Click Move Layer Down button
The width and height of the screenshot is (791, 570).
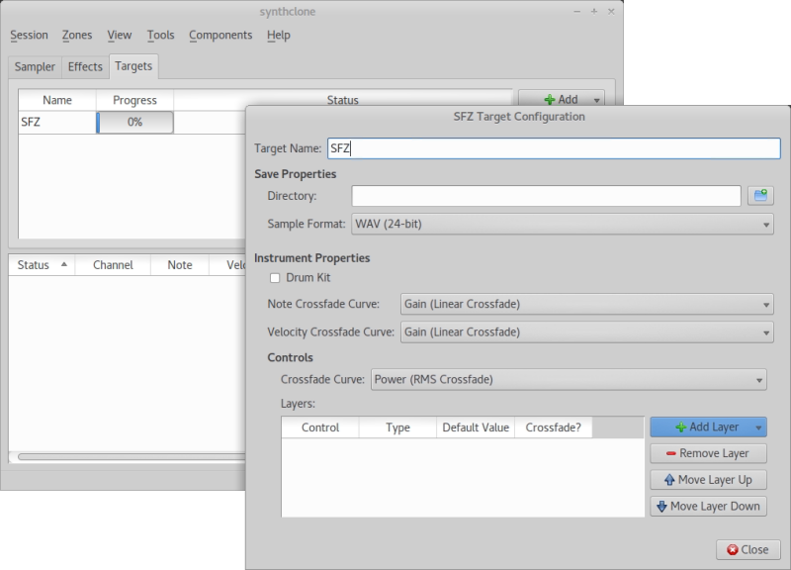point(708,506)
